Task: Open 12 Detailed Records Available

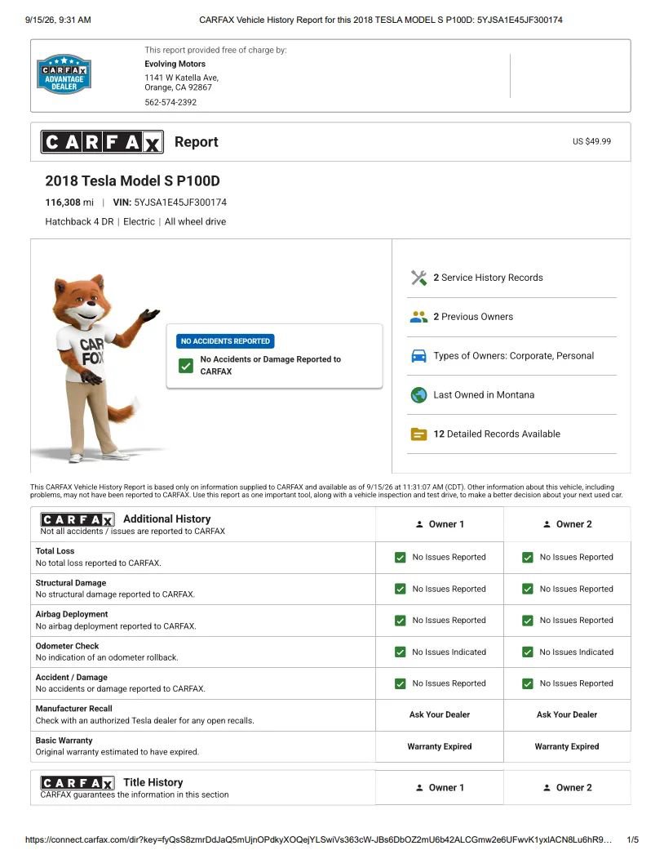Action: pos(497,434)
